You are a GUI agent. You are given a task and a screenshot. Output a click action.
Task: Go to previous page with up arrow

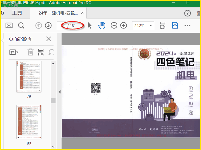[39, 25]
